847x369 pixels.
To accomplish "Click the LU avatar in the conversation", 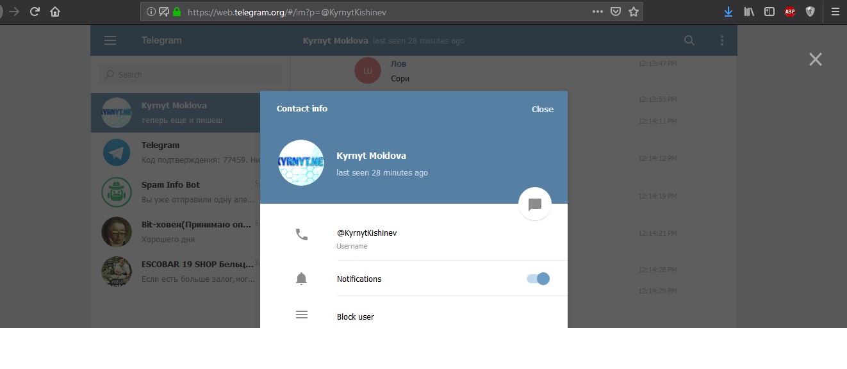I will tap(368, 70).
